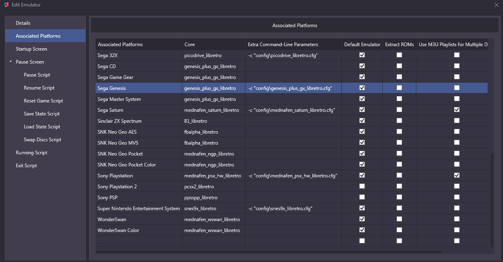Click Extra Command-Line Parameters column header
503x262 pixels.
[293, 45]
